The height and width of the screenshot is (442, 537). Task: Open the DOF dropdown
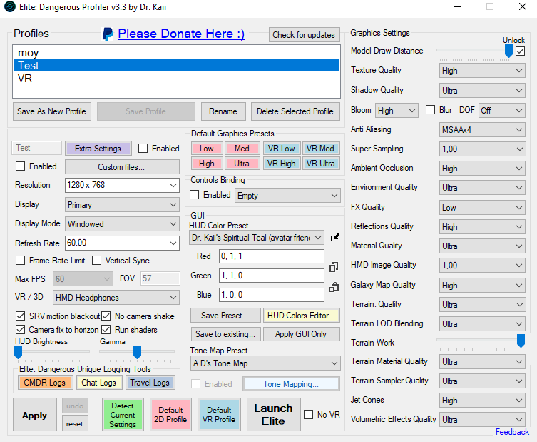point(502,111)
